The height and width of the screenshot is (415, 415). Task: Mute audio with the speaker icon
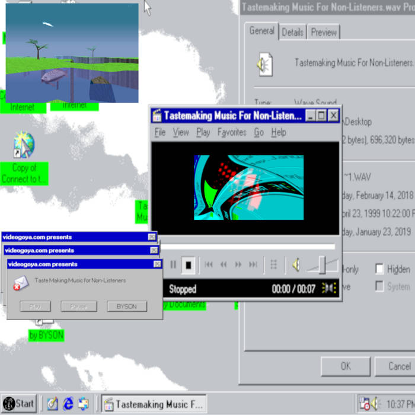point(295,265)
